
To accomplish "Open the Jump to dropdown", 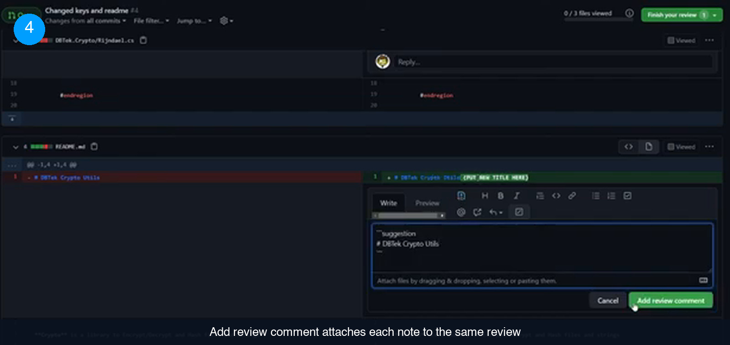I will 194,21.
